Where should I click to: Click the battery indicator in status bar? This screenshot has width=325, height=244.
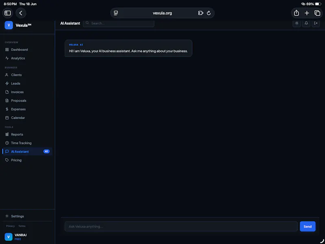click(x=318, y=4)
